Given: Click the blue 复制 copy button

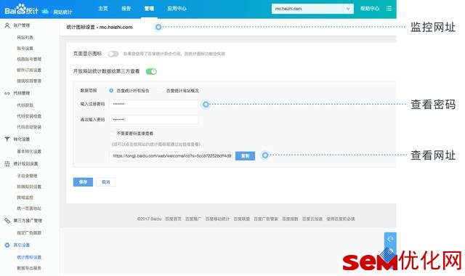Looking at the screenshot, I should click(x=245, y=155).
